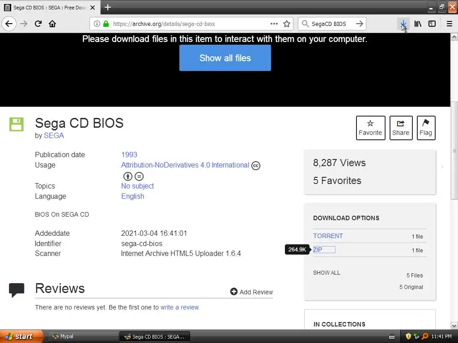Show site information icon in address bar
This screenshot has width=458, height=343.
[97, 24]
